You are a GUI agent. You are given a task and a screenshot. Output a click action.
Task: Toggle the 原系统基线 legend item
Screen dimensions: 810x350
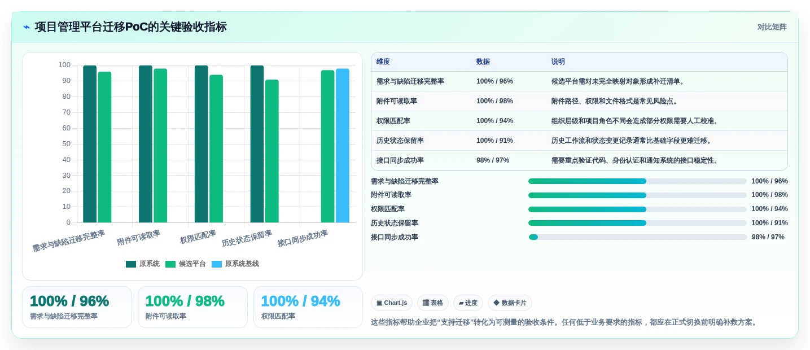[235, 264]
